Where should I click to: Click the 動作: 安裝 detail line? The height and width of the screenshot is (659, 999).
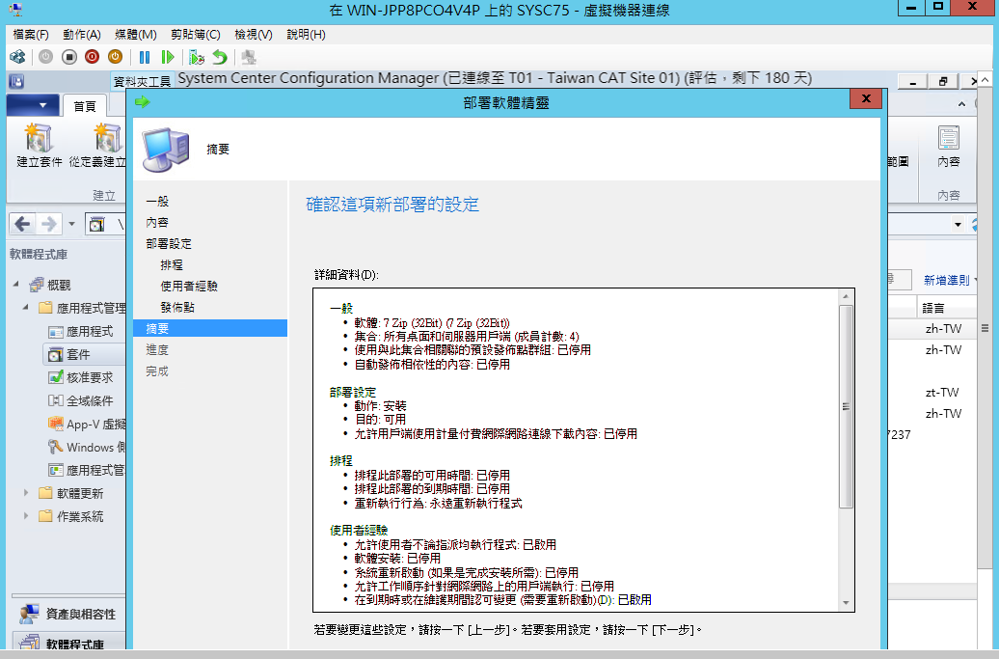point(380,406)
